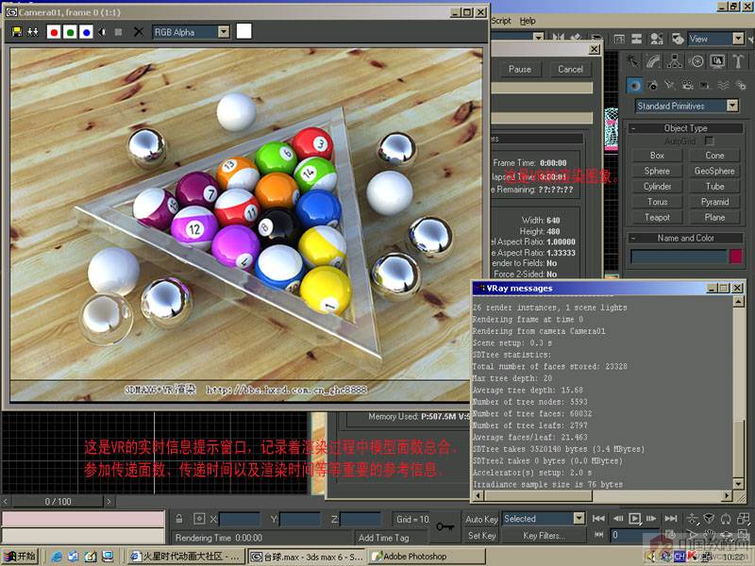Enable the red channel toggle
The width and height of the screenshot is (755, 566).
point(54,32)
